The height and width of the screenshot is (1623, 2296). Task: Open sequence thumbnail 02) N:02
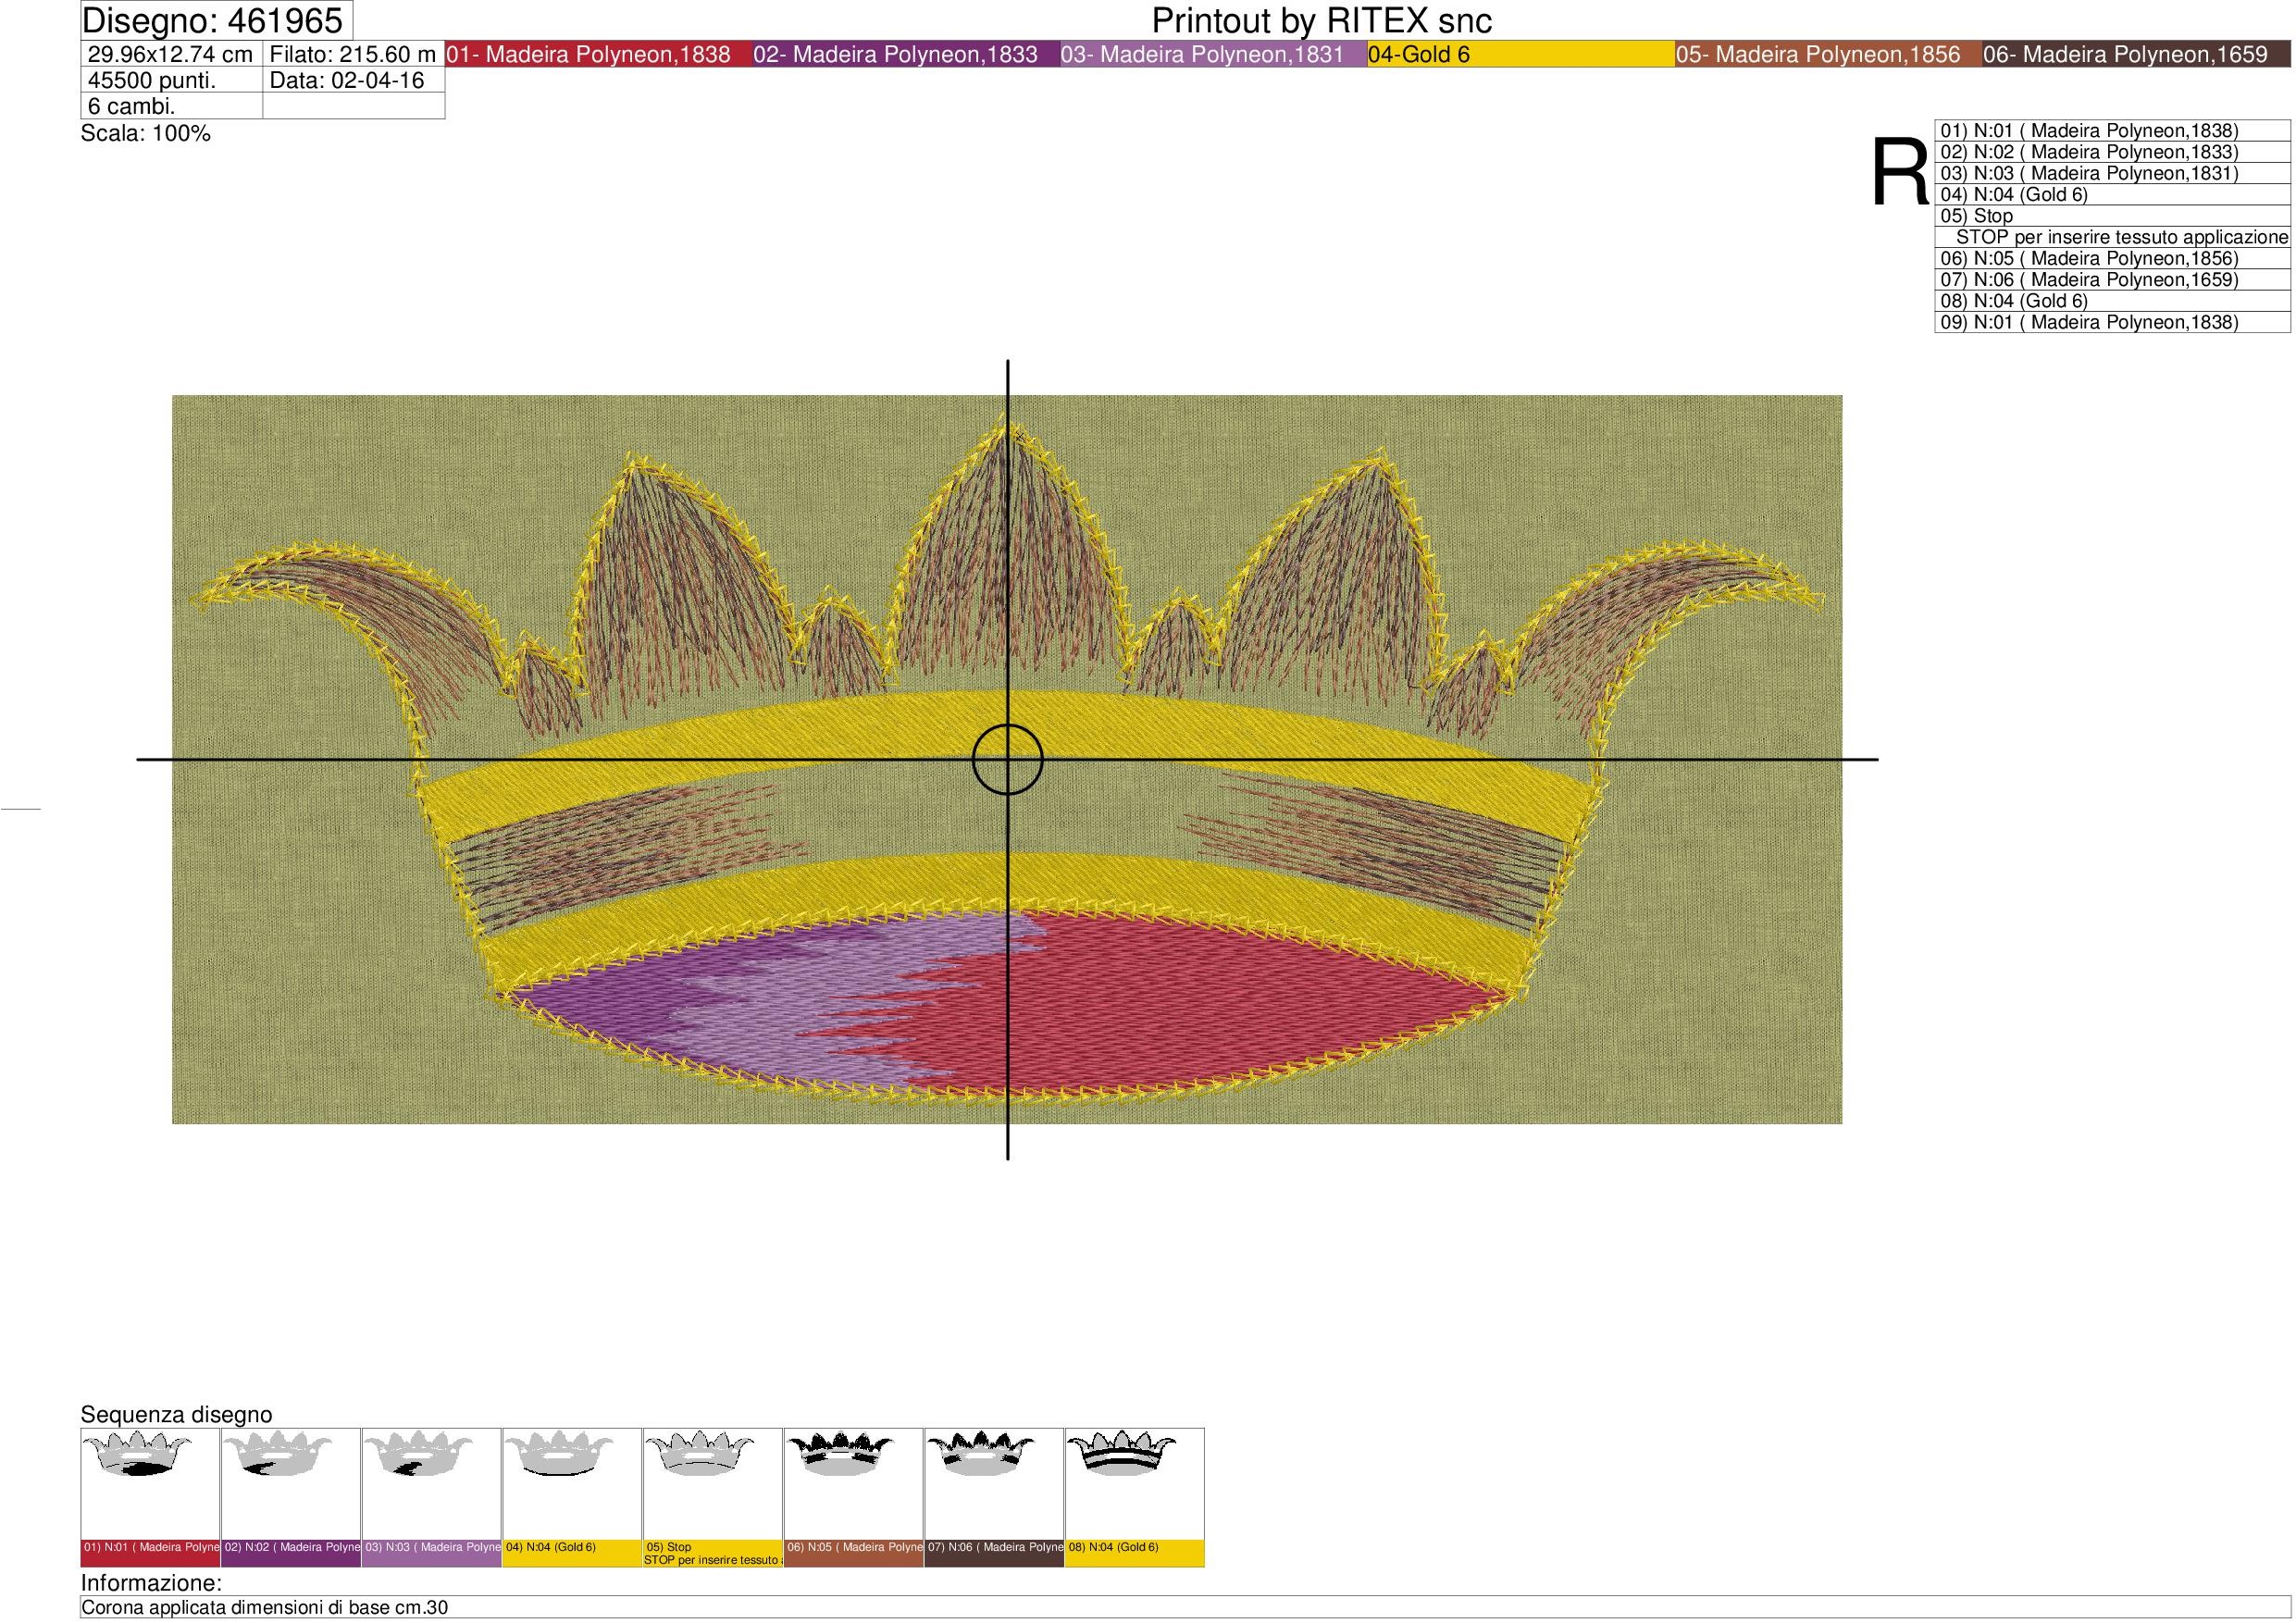tap(291, 1497)
